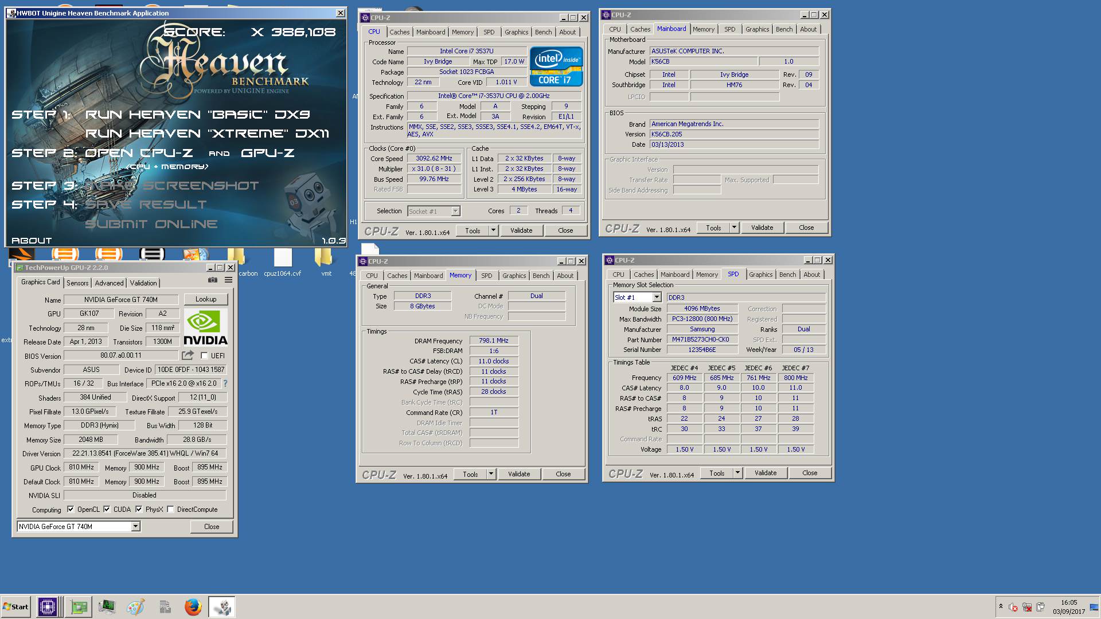Click the taskbar clock showing 16:05
The width and height of the screenshot is (1101, 619).
[x=1069, y=602]
